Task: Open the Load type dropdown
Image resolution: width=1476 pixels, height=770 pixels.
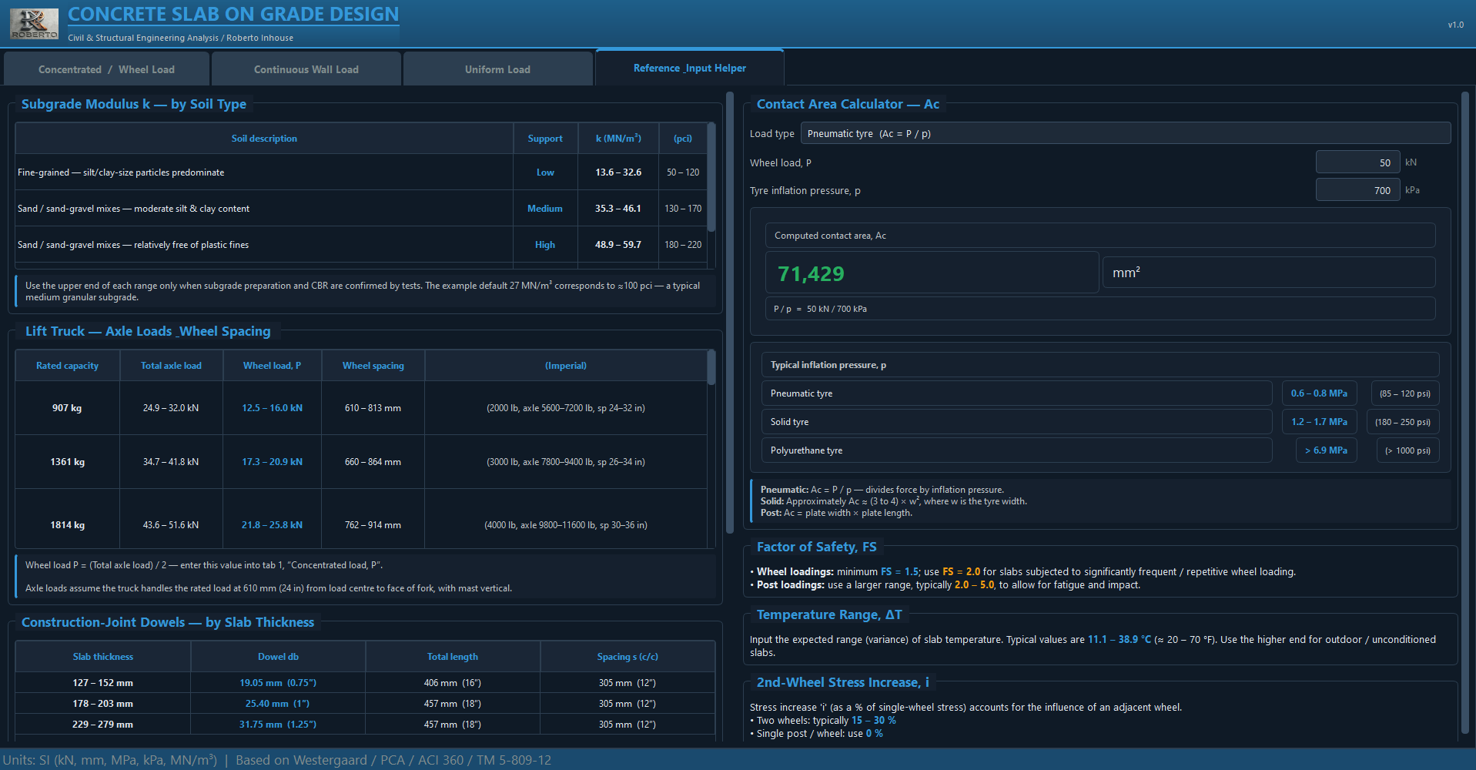Action: pos(1126,133)
